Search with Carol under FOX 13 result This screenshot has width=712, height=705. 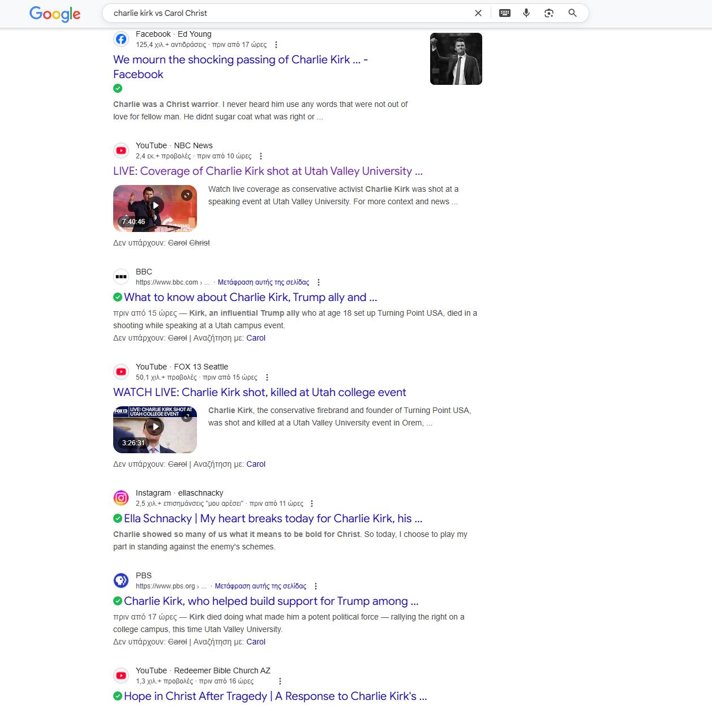(256, 464)
